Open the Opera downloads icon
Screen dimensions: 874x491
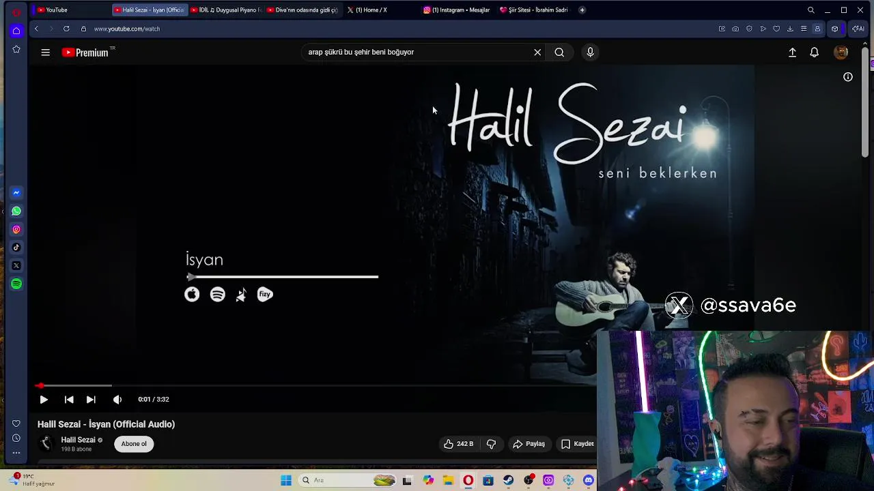pyautogui.click(x=790, y=29)
